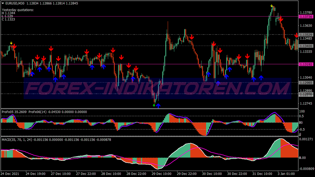Click the 'H 1.1344' yesterday high value
The height and width of the screenshot is (177, 315).
(8, 13)
